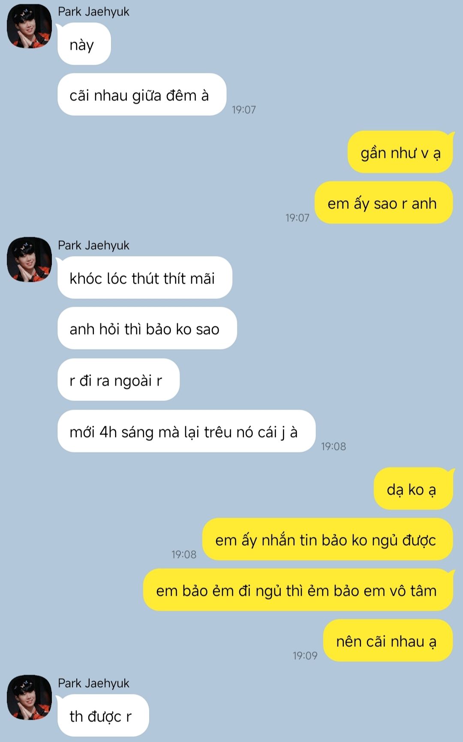Viewport: 463px width, 742px height.
Task: Click the 19:09 timestamp
Action: coord(305,656)
